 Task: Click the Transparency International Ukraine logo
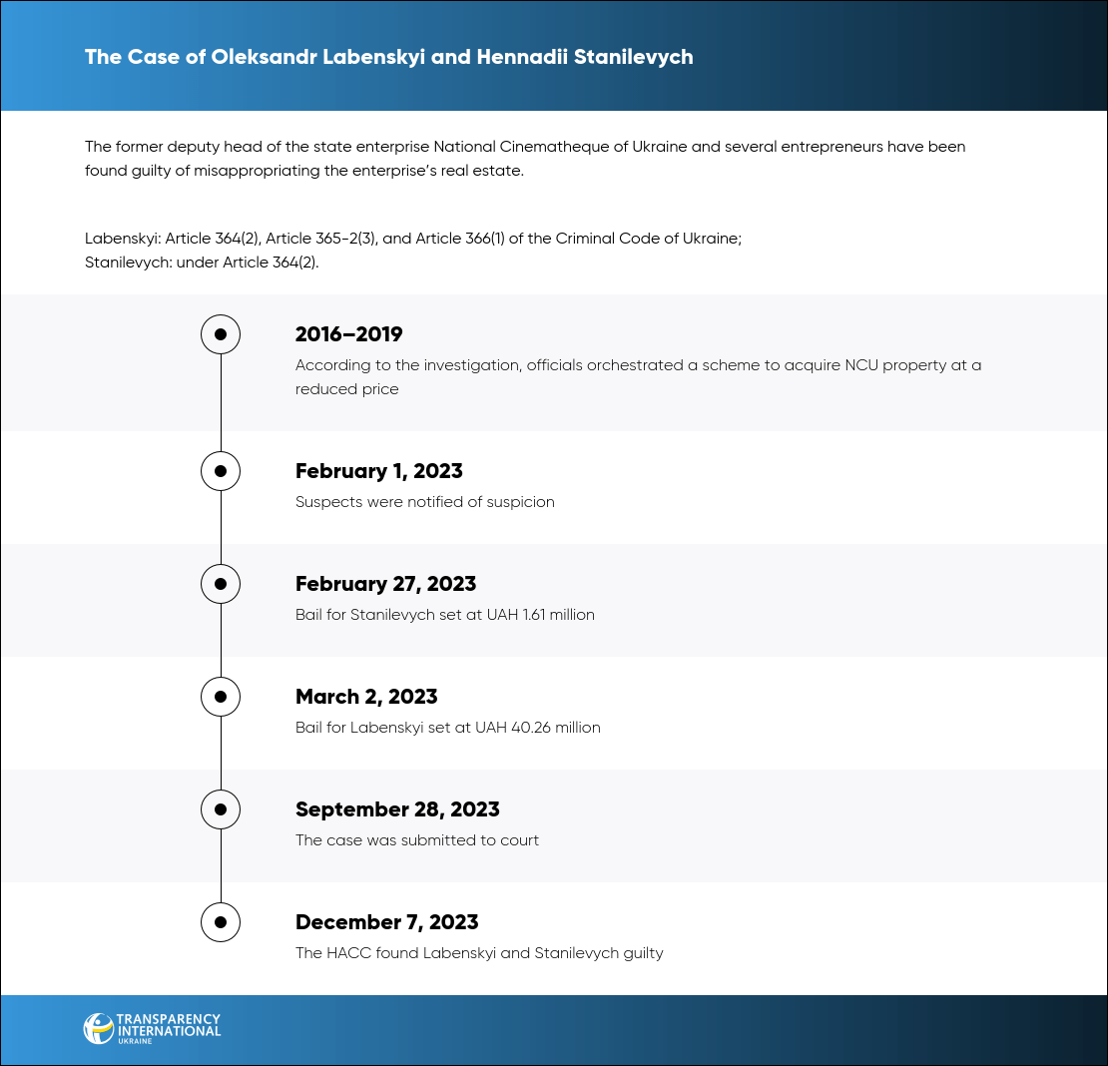152,1028
